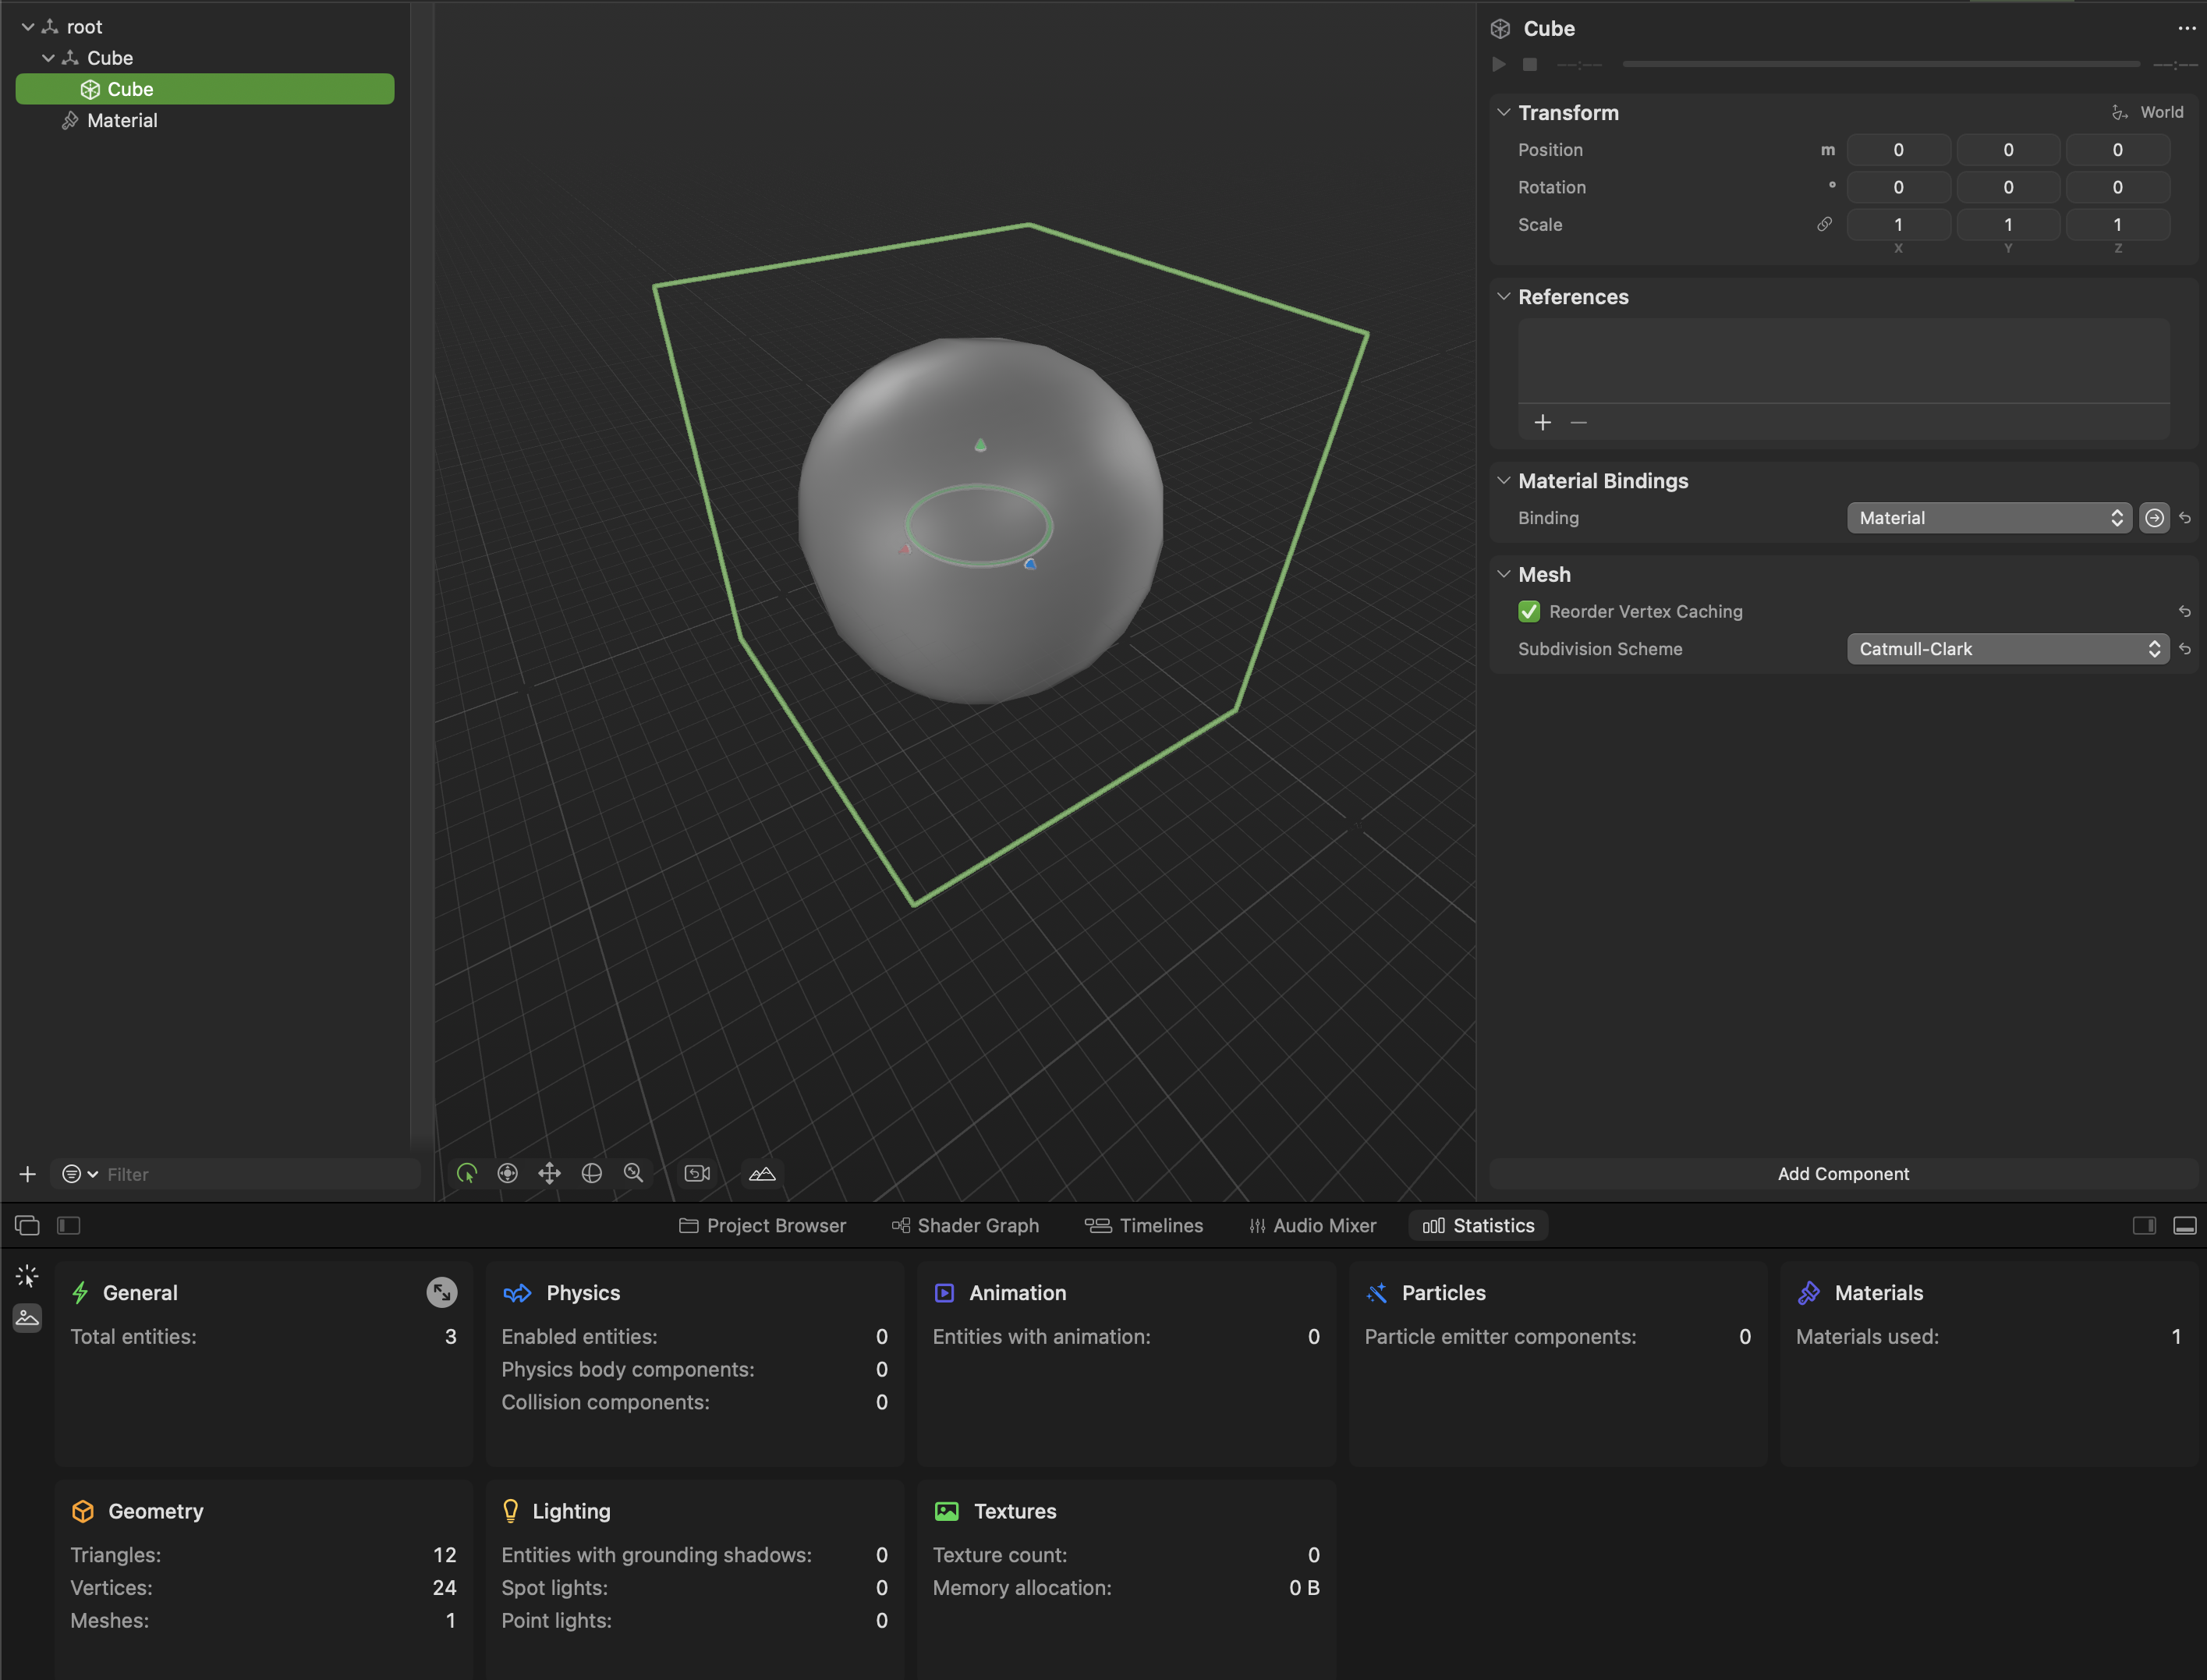Viewport: 2207px width, 1680px height.
Task: Reset Subdivision Scheme value
Action: pyautogui.click(x=2186, y=649)
